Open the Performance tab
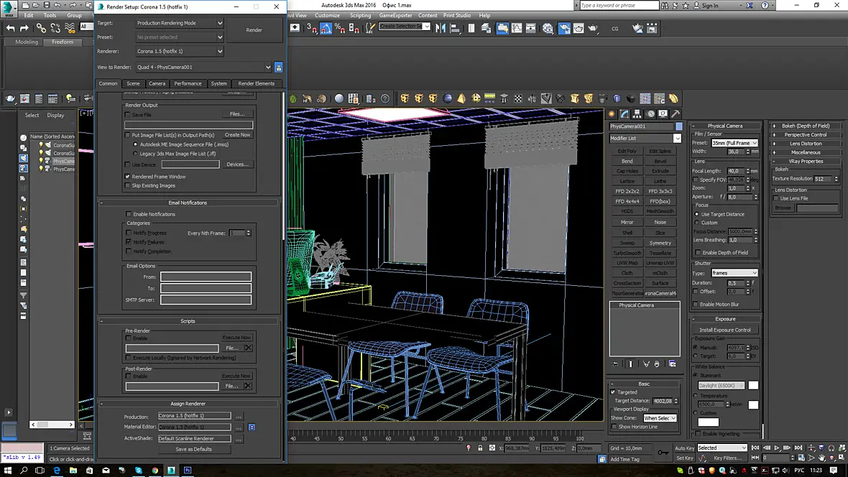Image resolution: width=848 pixels, height=477 pixels. 188,83
